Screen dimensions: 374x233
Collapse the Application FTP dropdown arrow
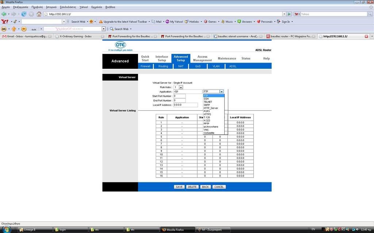point(221,92)
